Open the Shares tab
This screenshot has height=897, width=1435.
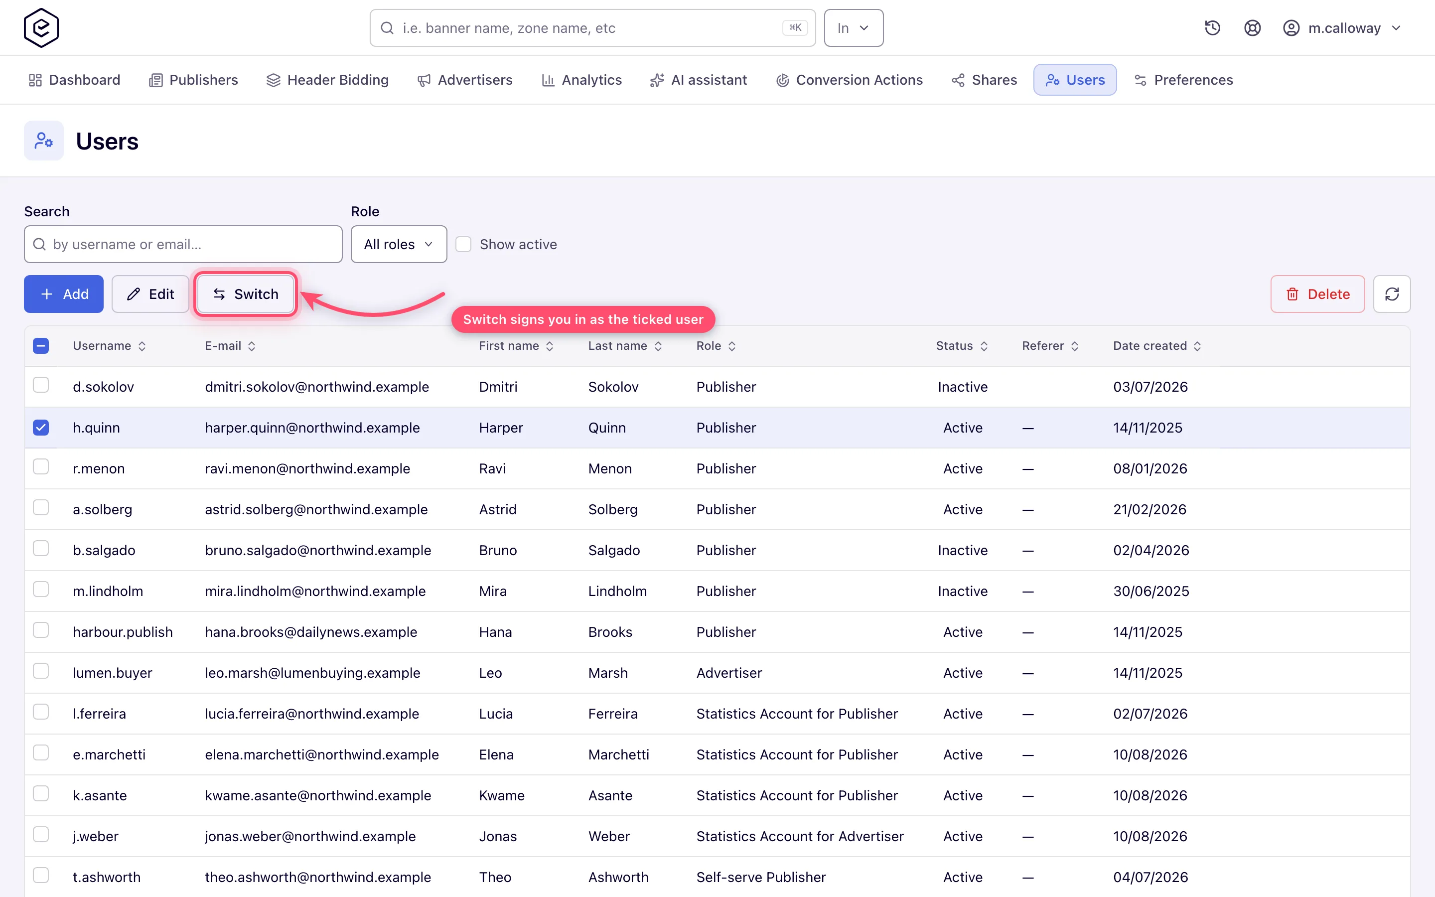point(985,80)
